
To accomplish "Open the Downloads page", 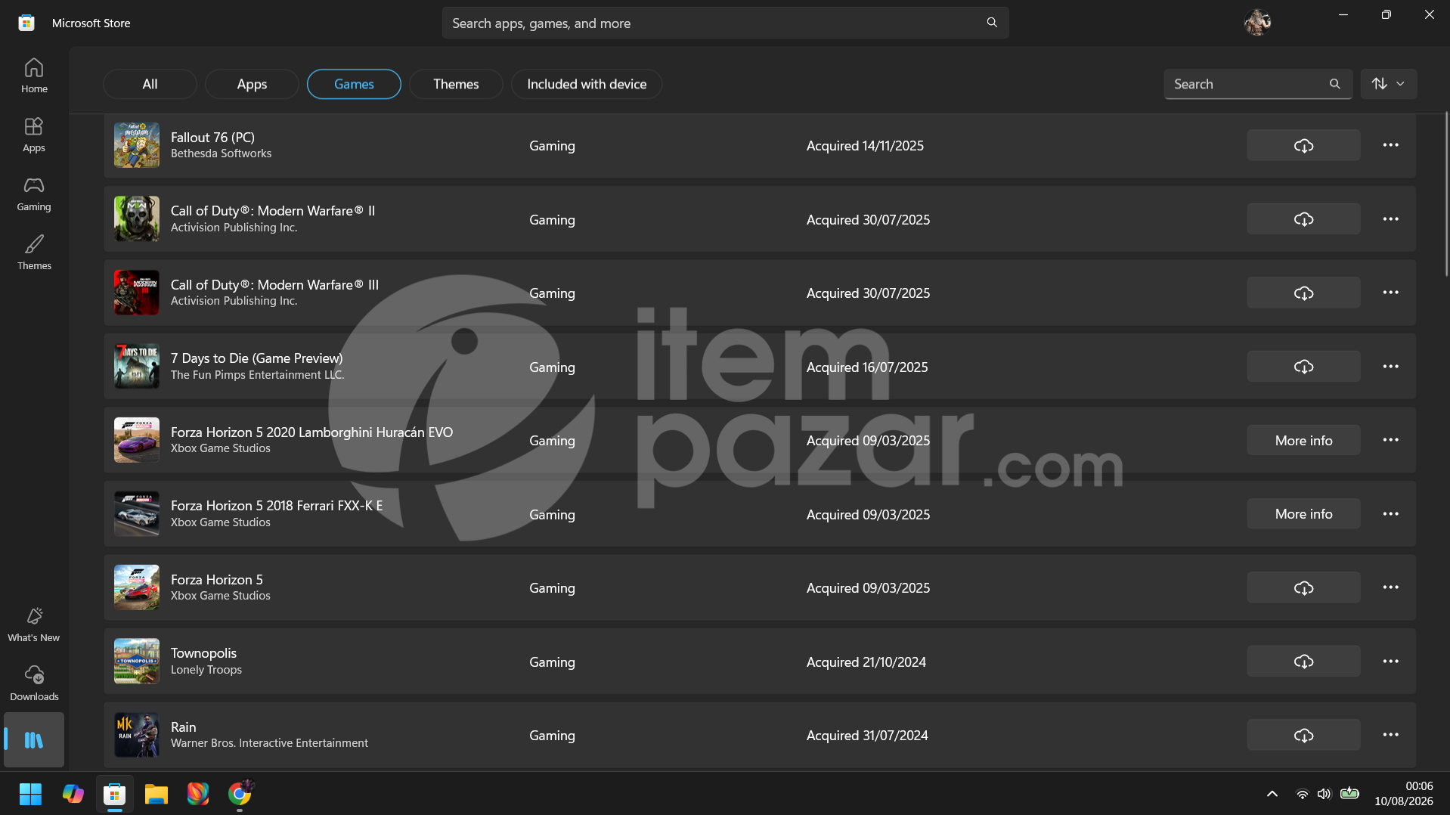I will pos(34,683).
